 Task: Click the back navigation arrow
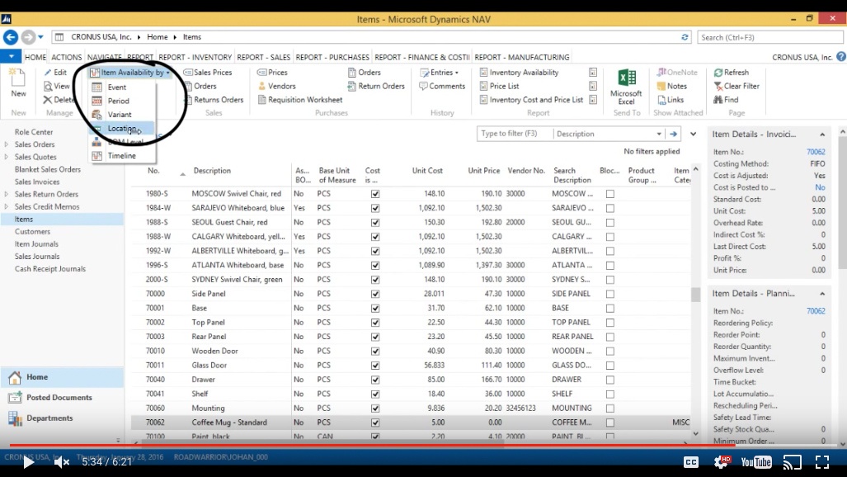click(10, 37)
